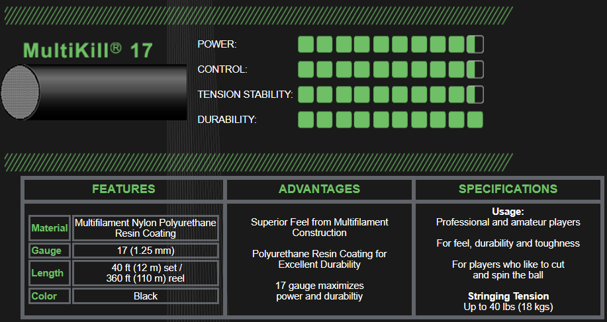Click the ADVANTAGES column header
This screenshot has width=607, height=322.
[319, 189]
